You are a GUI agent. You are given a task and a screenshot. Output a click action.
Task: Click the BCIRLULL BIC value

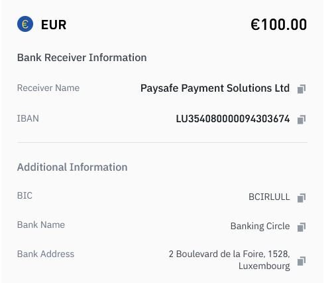[x=269, y=197]
